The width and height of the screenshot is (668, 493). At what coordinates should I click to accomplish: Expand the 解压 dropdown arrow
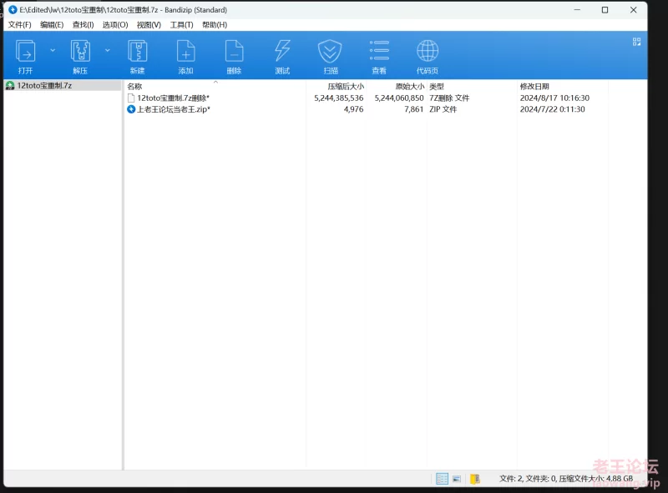108,50
